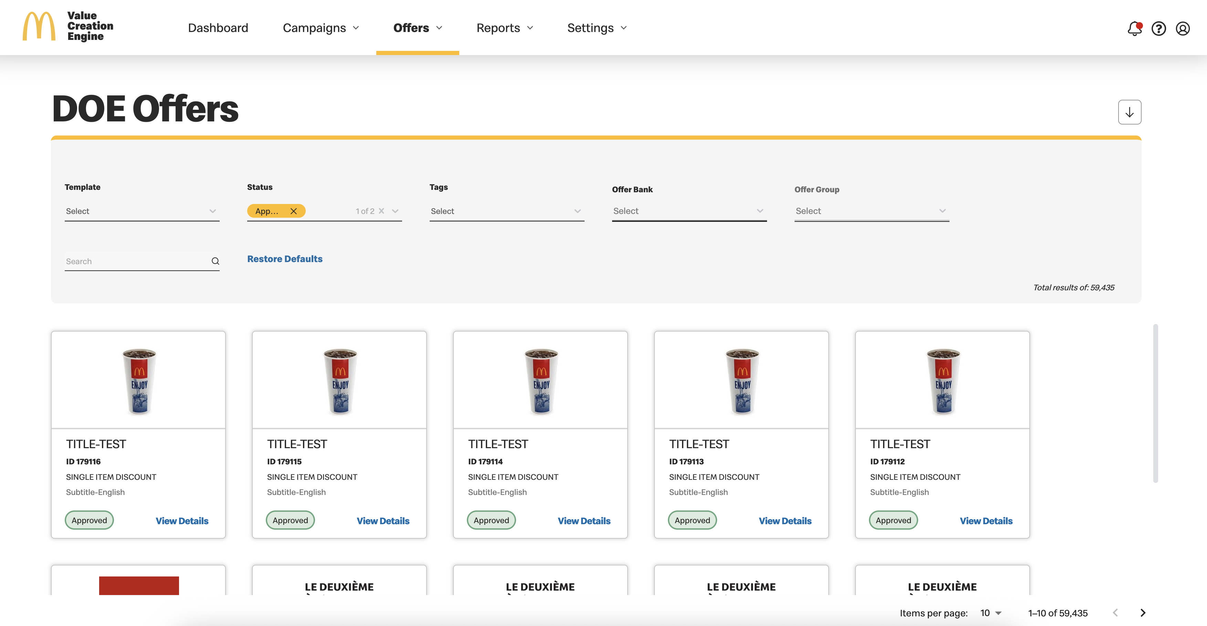Expand the Template dropdown
Screen dimensions: 1207x626
pyautogui.click(x=142, y=211)
